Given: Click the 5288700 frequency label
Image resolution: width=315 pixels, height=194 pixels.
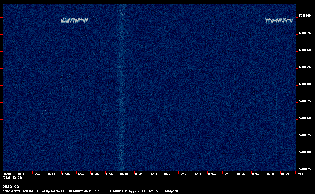Looking at the screenshot, I should click(305, 16).
